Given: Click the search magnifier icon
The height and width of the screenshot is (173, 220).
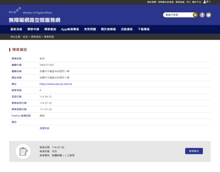Looking at the screenshot, I should click(x=195, y=15).
